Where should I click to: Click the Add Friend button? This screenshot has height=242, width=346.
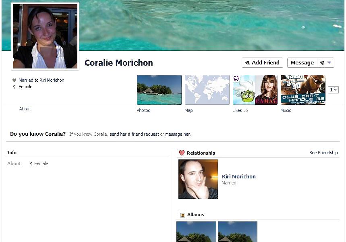coord(262,63)
